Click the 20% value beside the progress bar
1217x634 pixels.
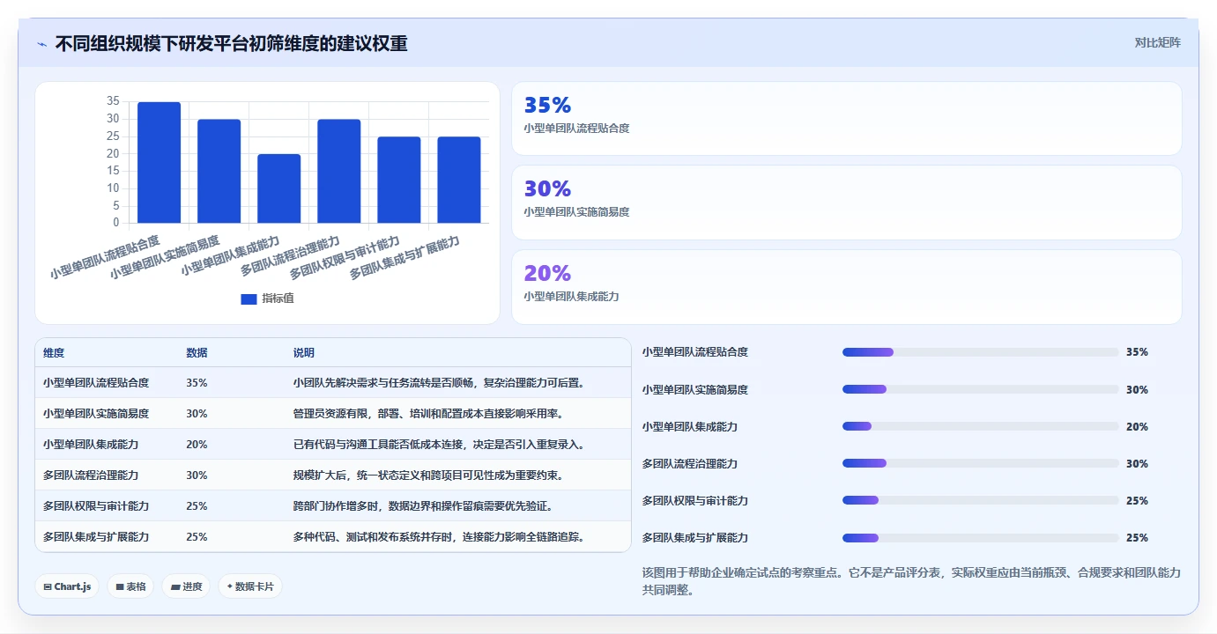[x=1137, y=426]
